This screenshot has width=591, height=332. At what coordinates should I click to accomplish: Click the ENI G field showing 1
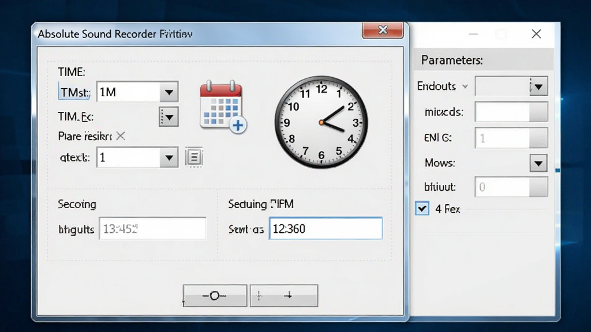click(502, 138)
